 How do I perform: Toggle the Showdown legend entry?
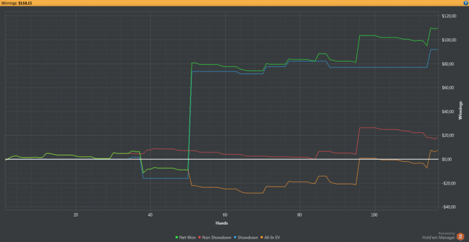[246, 237]
